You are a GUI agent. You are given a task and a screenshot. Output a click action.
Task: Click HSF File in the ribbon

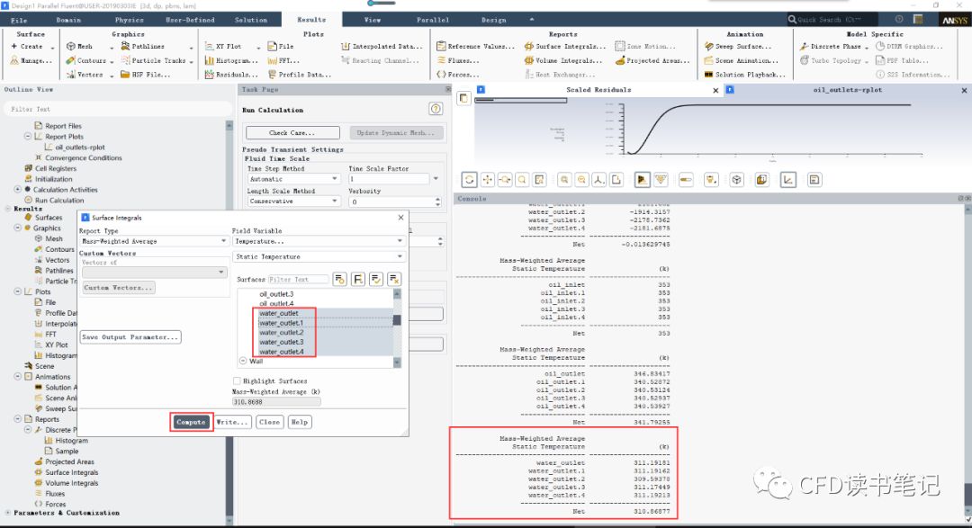(145, 75)
